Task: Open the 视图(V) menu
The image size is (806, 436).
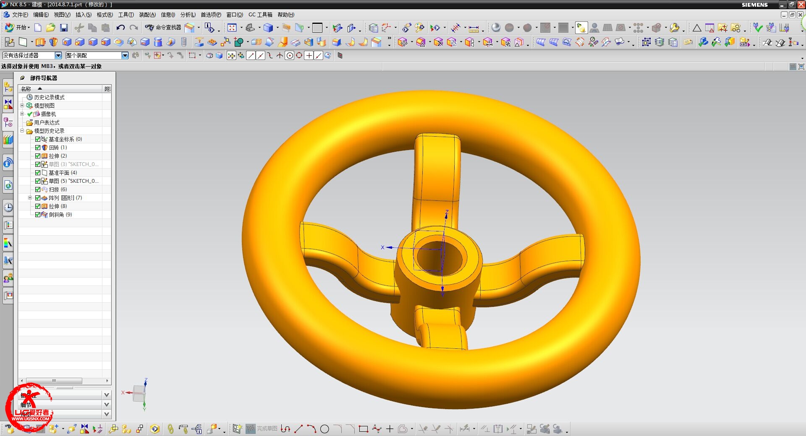Action: (x=62, y=15)
